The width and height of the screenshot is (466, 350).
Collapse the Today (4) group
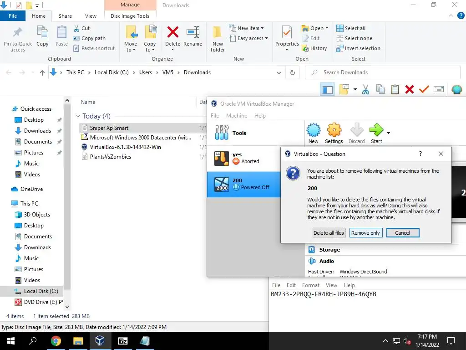(78, 116)
